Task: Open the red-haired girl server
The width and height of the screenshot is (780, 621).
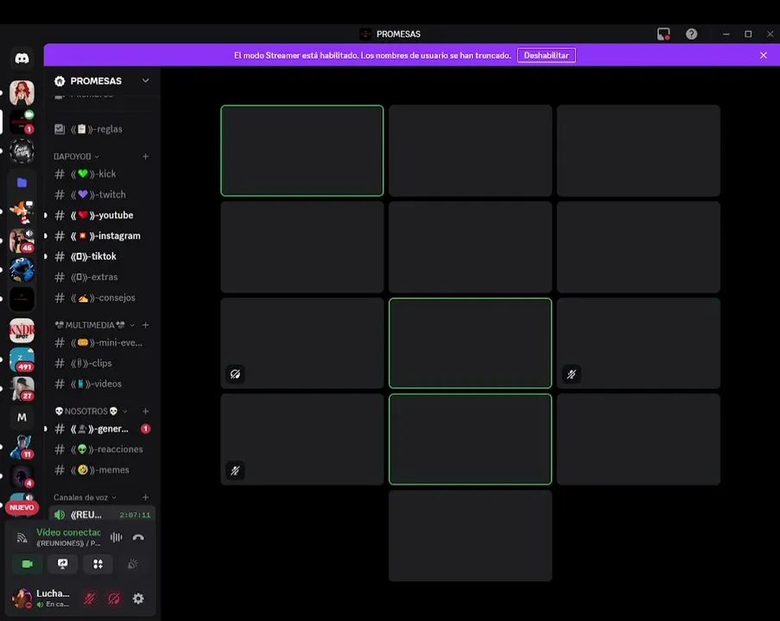Action: (x=22, y=92)
